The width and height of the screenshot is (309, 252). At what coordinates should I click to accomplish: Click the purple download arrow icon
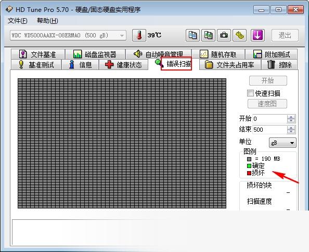257,35
